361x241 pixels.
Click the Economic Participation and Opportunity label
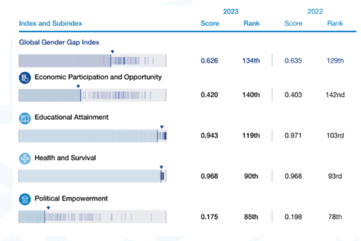click(98, 77)
